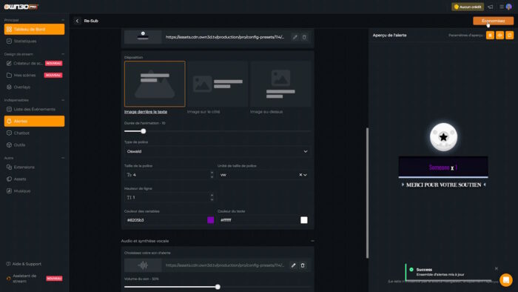This screenshot has width=518, height=292.
Task: Click the refresh preview button
Action: click(x=510, y=35)
